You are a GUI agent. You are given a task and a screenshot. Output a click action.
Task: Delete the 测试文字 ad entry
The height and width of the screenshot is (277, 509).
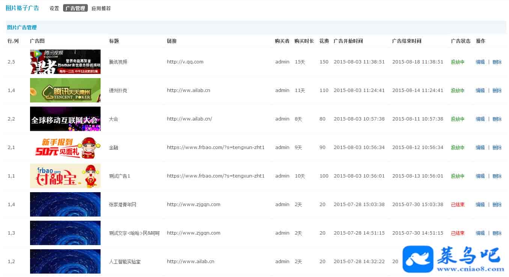(497, 233)
